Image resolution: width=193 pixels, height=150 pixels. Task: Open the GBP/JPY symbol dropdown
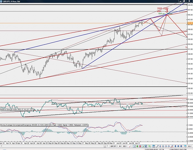point(114,146)
